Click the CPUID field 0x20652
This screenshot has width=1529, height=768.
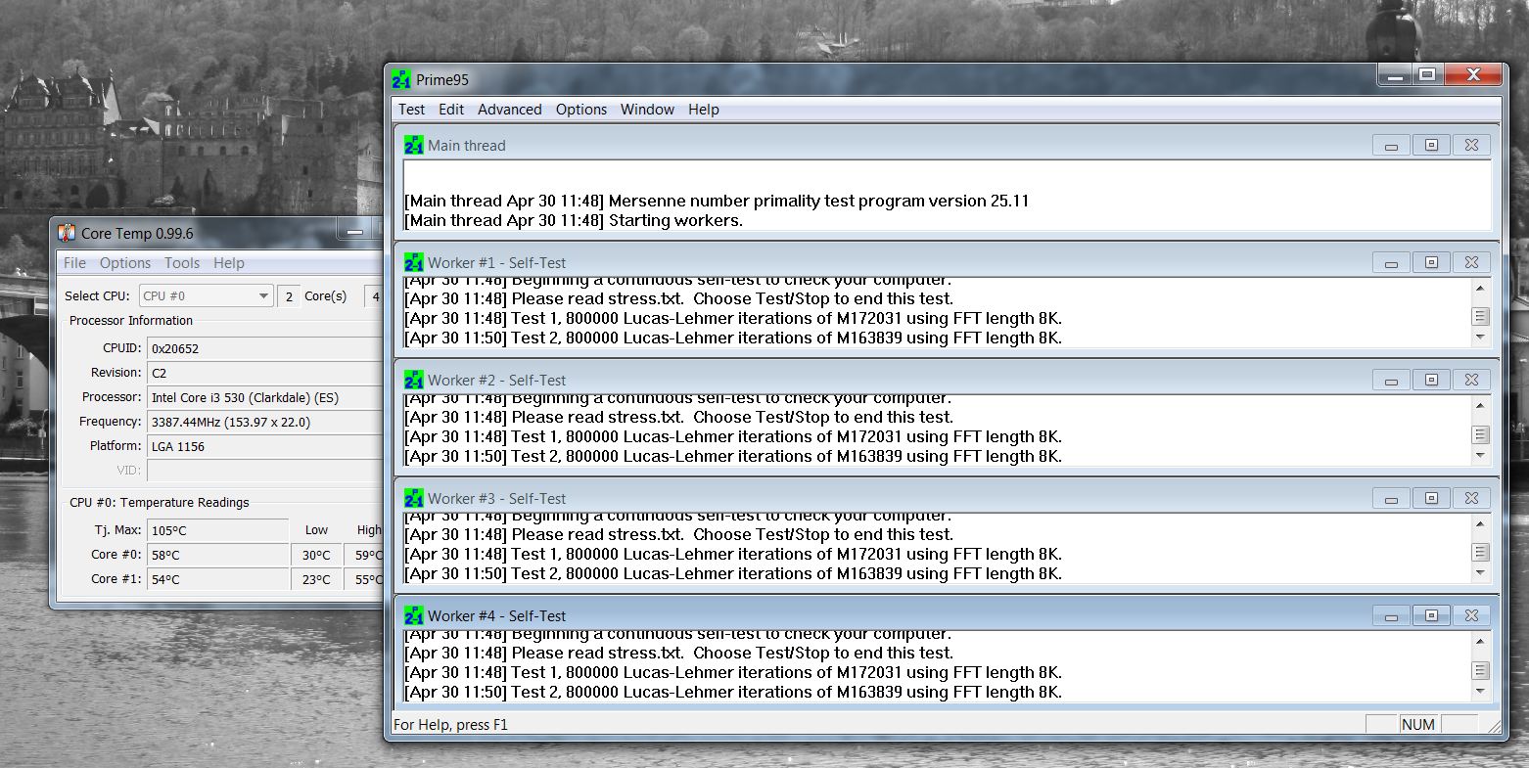tap(264, 347)
